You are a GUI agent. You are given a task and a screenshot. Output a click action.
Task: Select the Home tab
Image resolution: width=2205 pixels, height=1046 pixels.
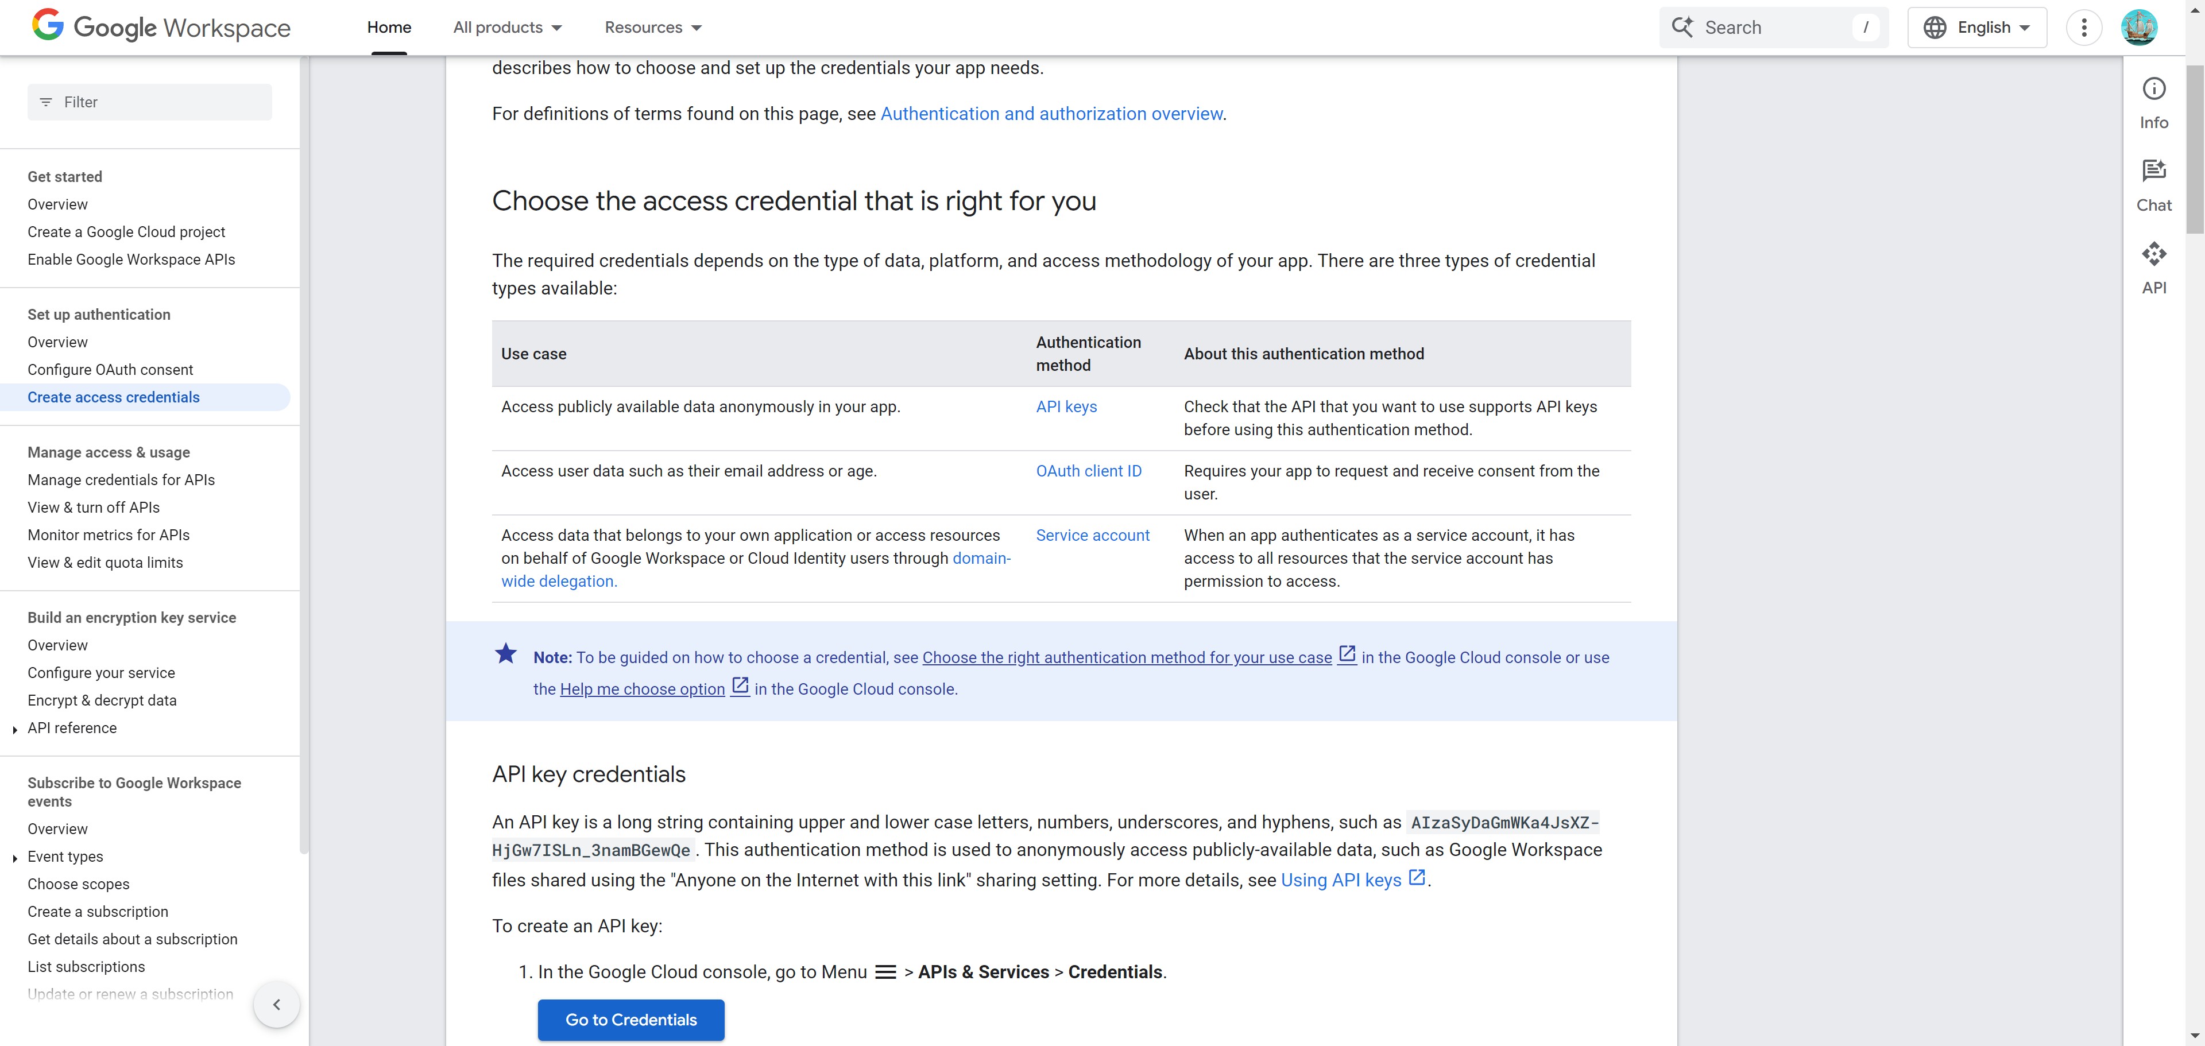389,28
